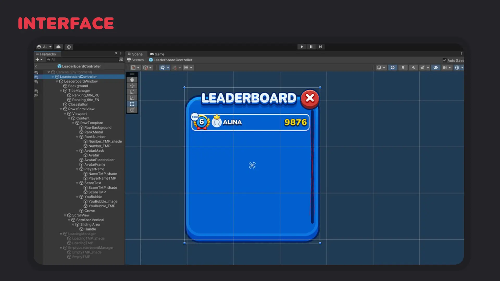Collapse the LeaderboardWindow tree node

[x=57, y=81]
